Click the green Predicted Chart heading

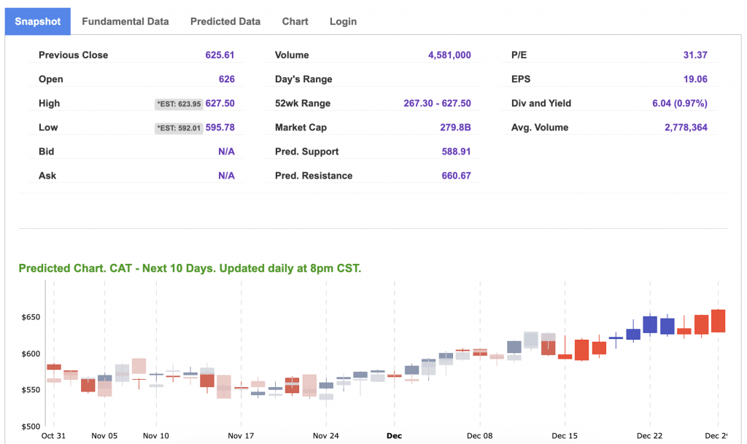190,268
